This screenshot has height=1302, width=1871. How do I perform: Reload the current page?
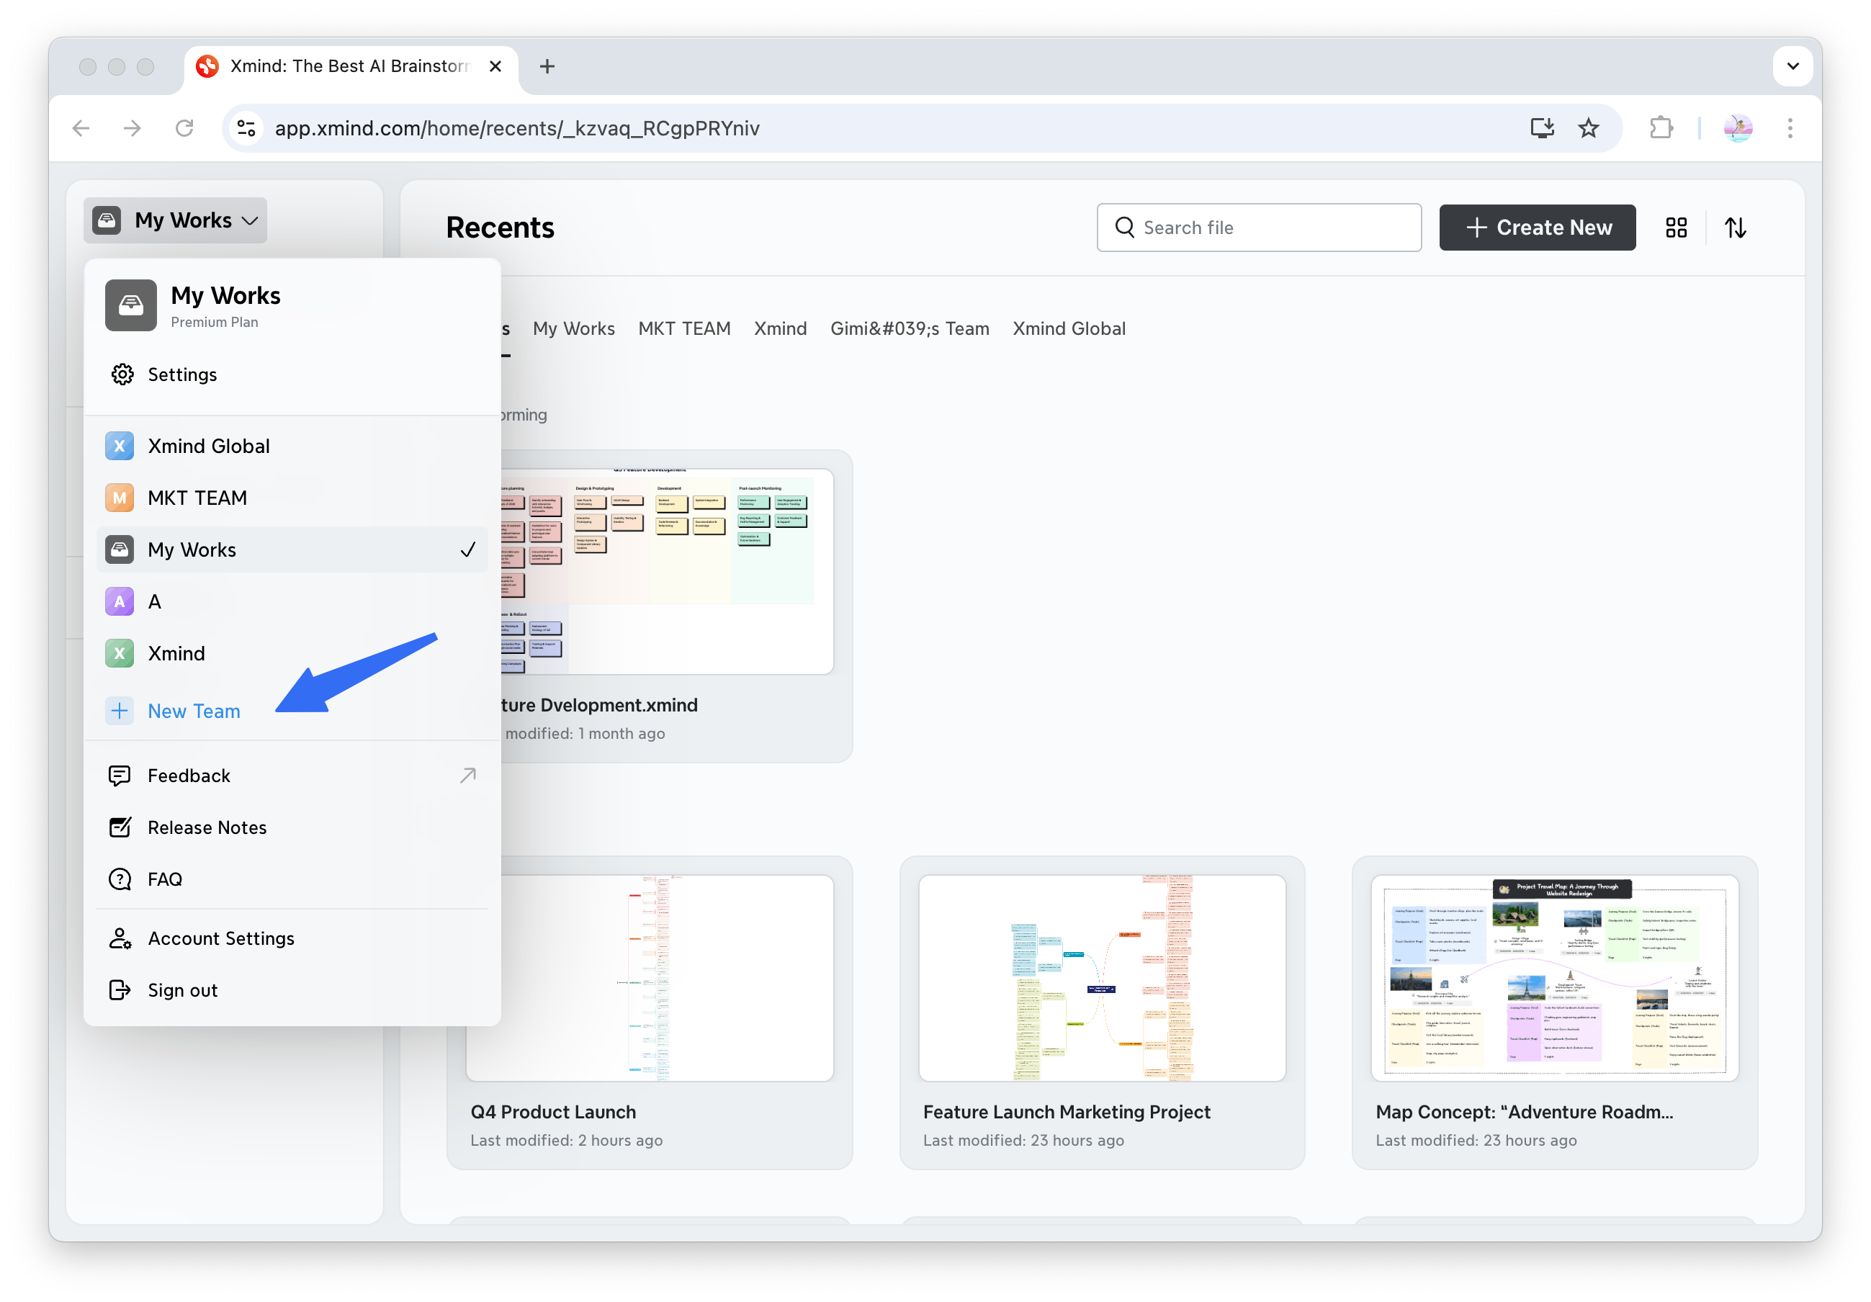185,128
